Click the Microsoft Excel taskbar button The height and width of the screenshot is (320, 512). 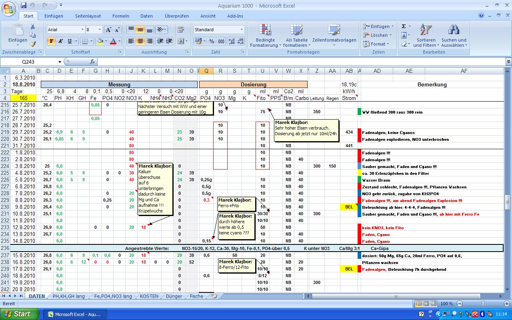pyautogui.click(x=75, y=314)
